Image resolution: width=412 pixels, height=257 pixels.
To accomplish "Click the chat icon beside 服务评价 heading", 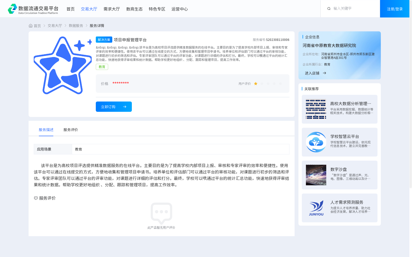I will coord(36,198).
